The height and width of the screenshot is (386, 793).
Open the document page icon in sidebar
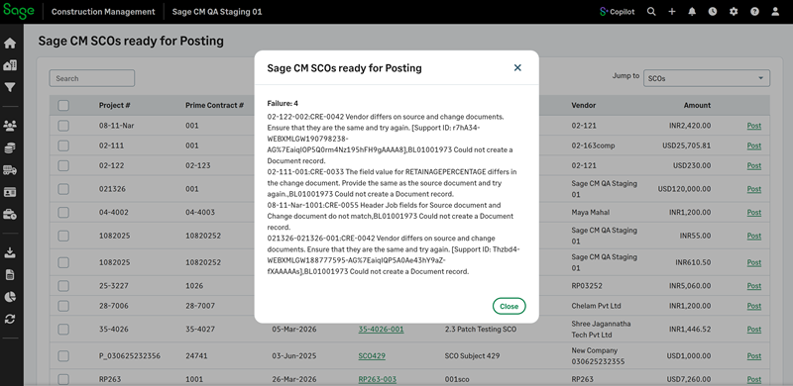pos(10,275)
